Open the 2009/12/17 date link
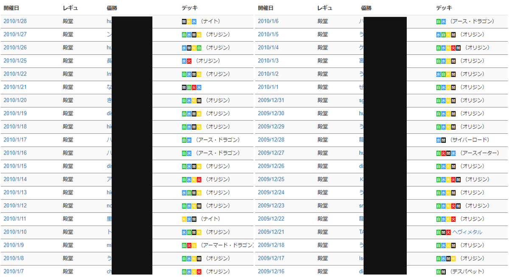 pos(271,258)
